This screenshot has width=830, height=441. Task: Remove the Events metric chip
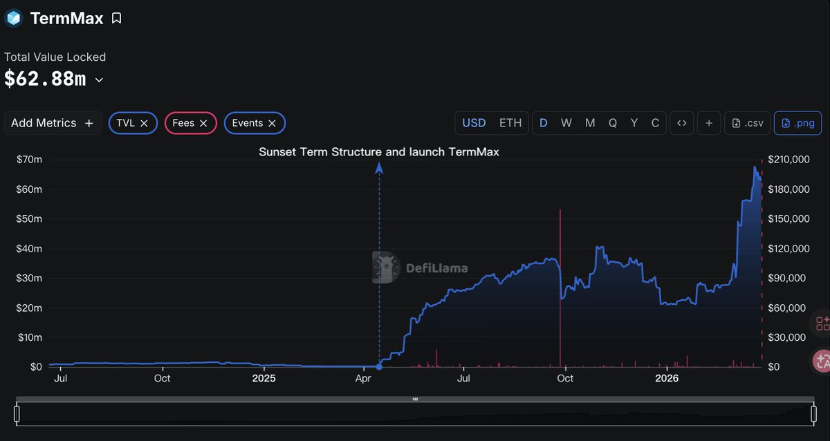pos(272,123)
